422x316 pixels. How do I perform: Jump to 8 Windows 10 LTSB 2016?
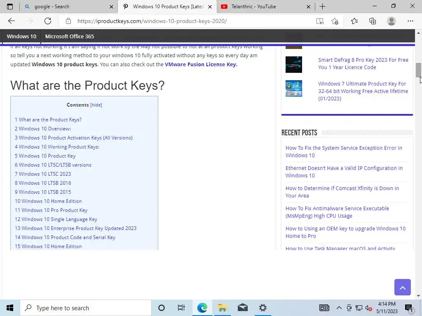pyautogui.click(x=43, y=183)
